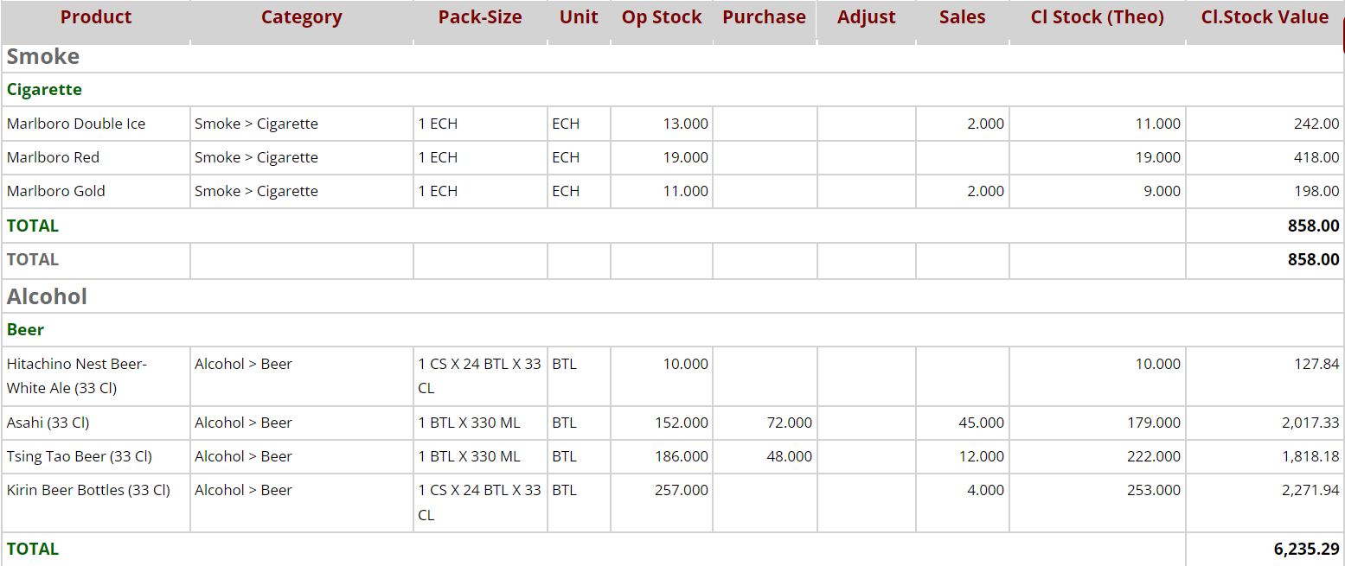Click the Marlboro Double Ice product name
The height and width of the screenshot is (566, 1345).
coord(76,124)
